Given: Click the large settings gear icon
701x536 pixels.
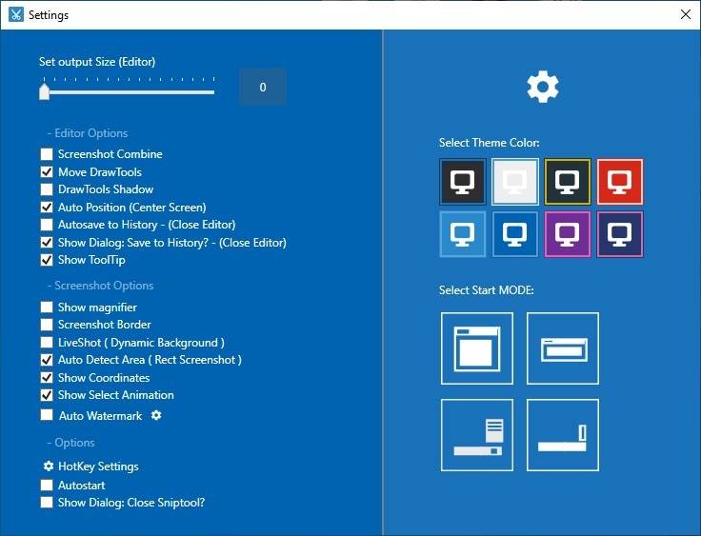Looking at the screenshot, I should 543,87.
